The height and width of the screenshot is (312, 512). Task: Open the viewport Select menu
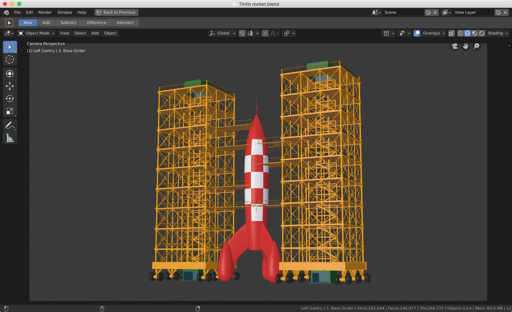pos(80,33)
